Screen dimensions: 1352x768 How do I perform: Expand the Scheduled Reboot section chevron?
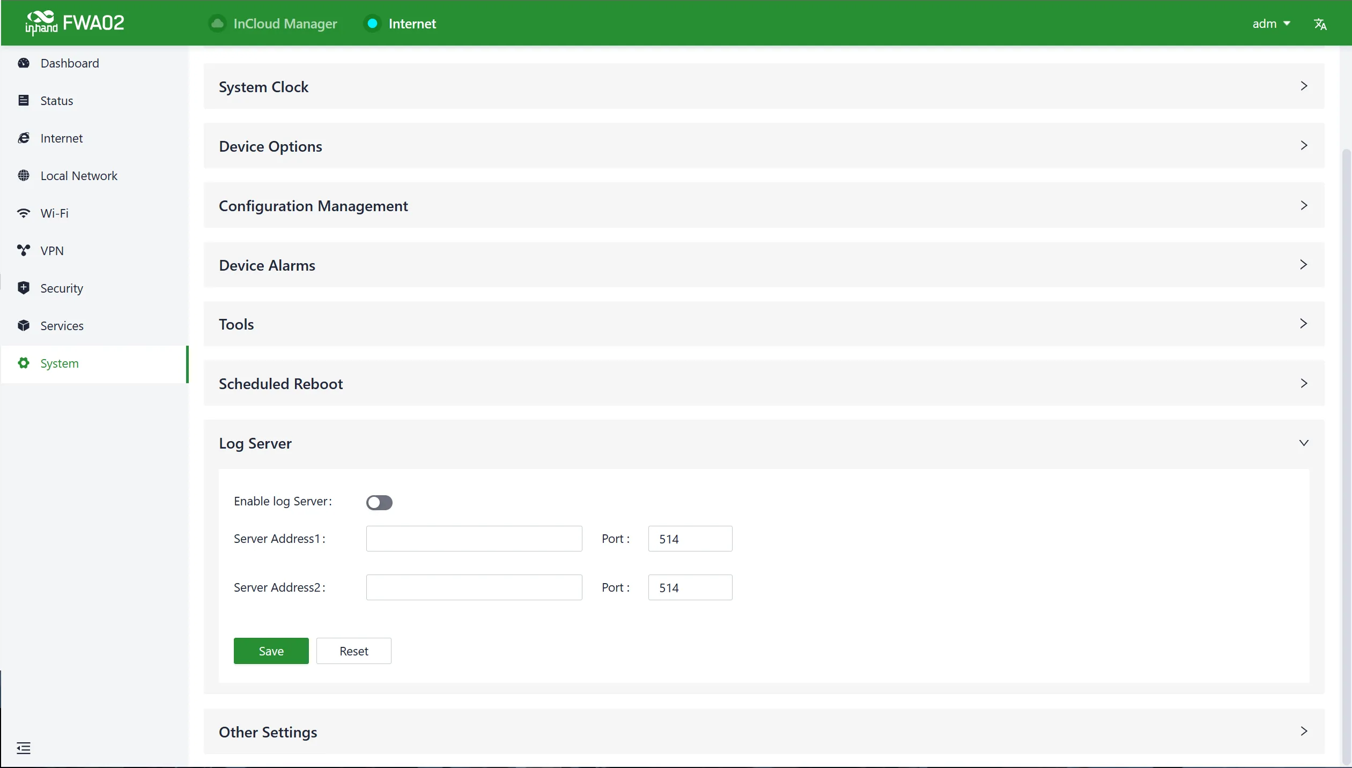(1304, 383)
